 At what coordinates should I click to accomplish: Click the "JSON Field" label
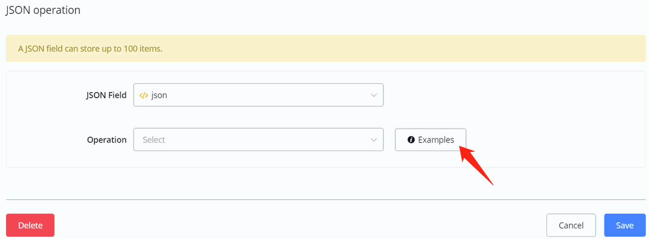click(x=106, y=95)
